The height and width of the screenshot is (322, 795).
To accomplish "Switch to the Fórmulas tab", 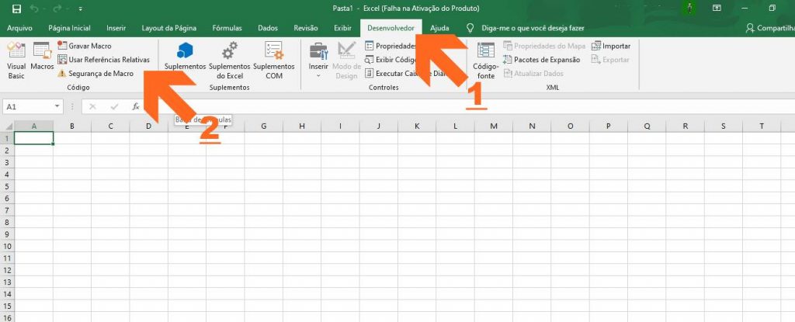I will tap(227, 29).
